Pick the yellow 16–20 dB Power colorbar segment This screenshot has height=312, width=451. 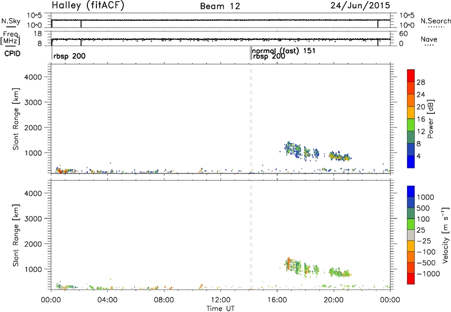411,113
